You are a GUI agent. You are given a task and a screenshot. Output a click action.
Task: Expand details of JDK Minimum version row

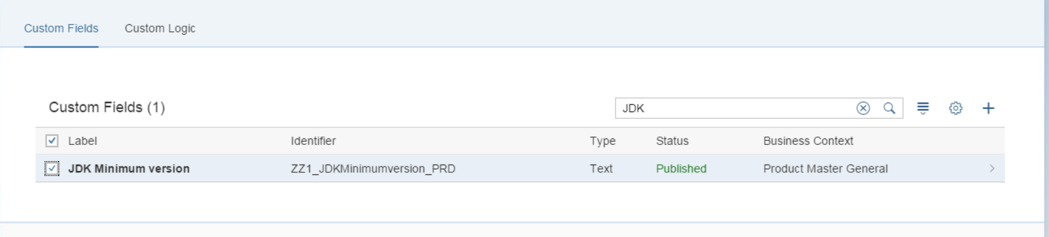(992, 168)
